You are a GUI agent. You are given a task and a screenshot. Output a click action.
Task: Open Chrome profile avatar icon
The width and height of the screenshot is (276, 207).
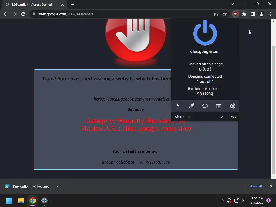261,14
